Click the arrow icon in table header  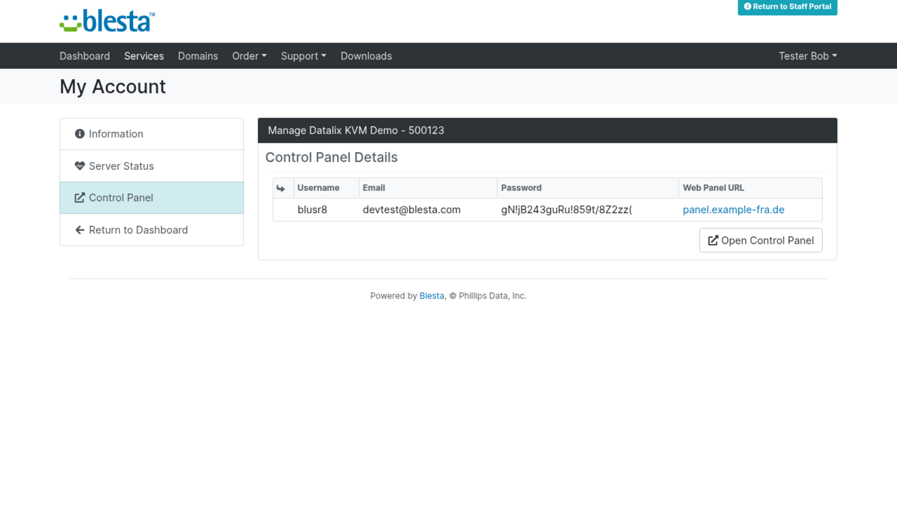[281, 188]
